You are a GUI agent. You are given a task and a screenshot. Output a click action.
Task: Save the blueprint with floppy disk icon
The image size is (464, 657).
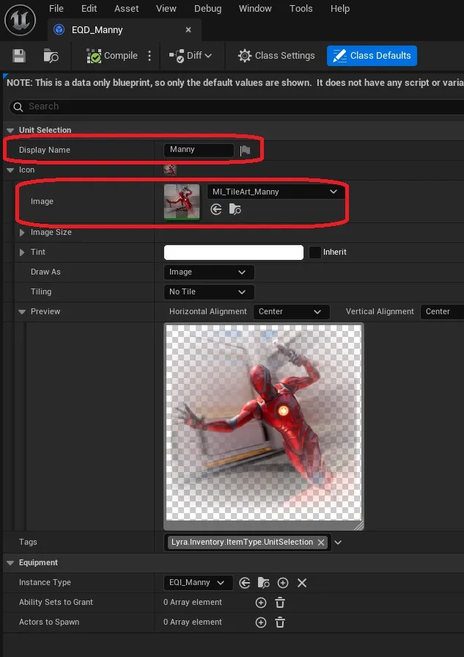[x=19, y=56]
